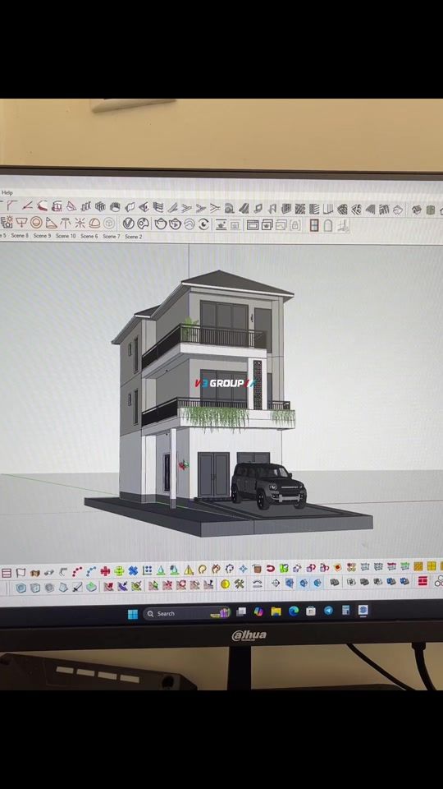Open Telegram from the taskbar
443x789 pixels.
tap(328, 611)
